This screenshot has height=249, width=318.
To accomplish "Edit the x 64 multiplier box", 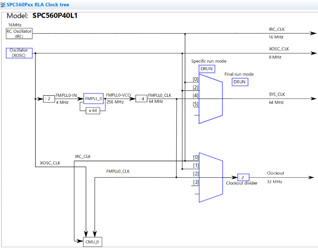I will (x=93, y=110).
